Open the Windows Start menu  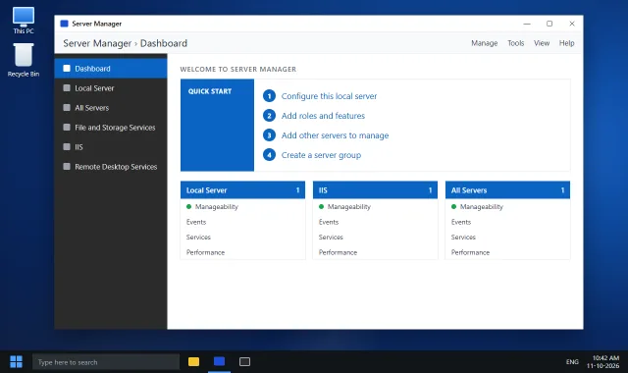point(16,362)
